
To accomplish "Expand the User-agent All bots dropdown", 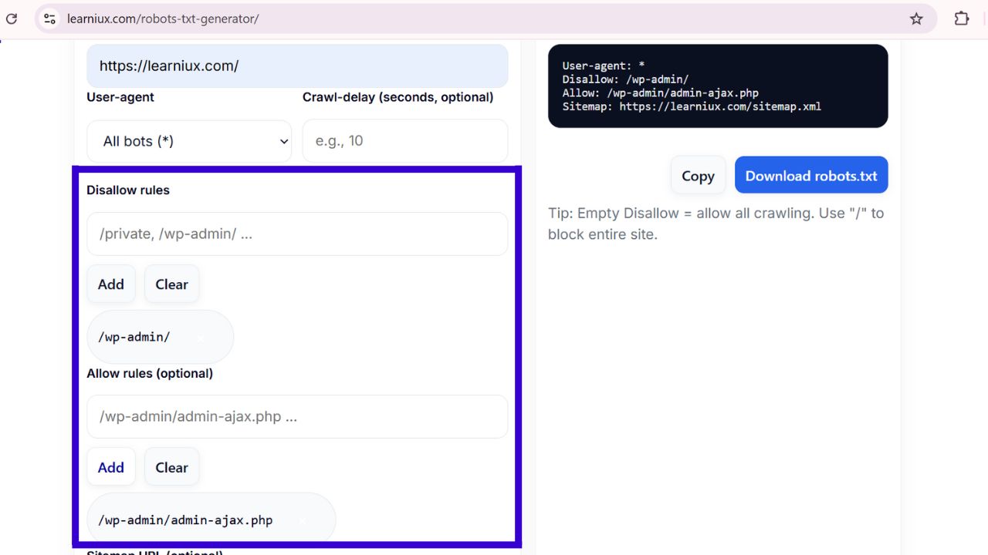I will click(189, 141).
